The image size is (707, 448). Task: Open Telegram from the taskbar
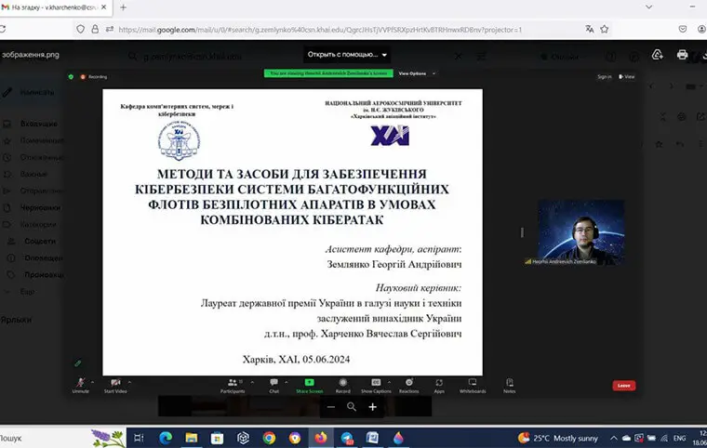[347, 438]
